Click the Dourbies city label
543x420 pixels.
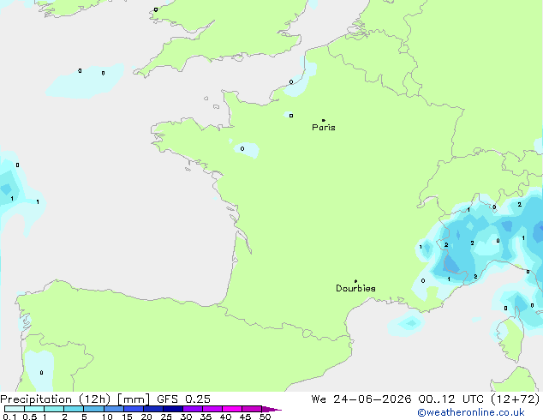(355, 288)
